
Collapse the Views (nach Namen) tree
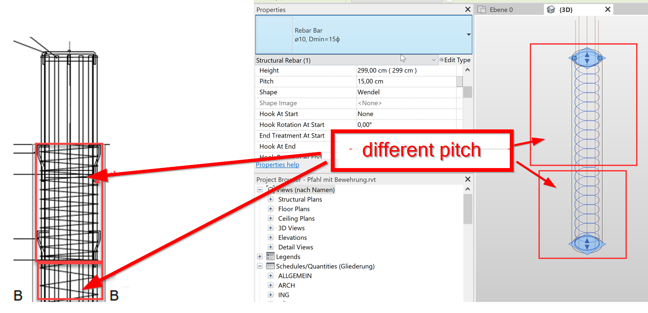tap(260, 189)
